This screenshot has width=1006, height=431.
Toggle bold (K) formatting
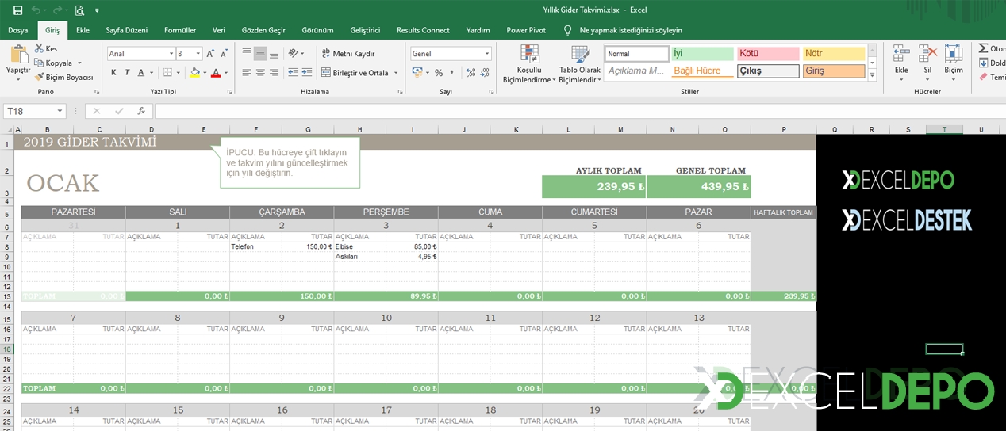(113, 73)
